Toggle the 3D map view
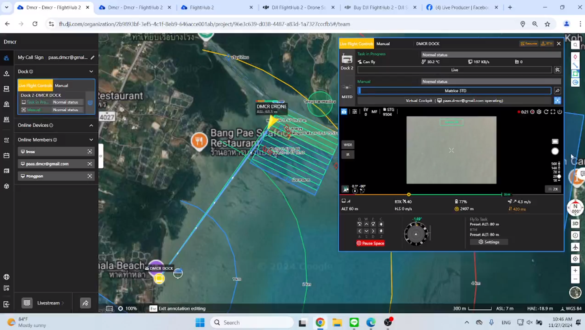Viewport: 585px width, 330px height. pyautogui.click(x=575, y=224)
